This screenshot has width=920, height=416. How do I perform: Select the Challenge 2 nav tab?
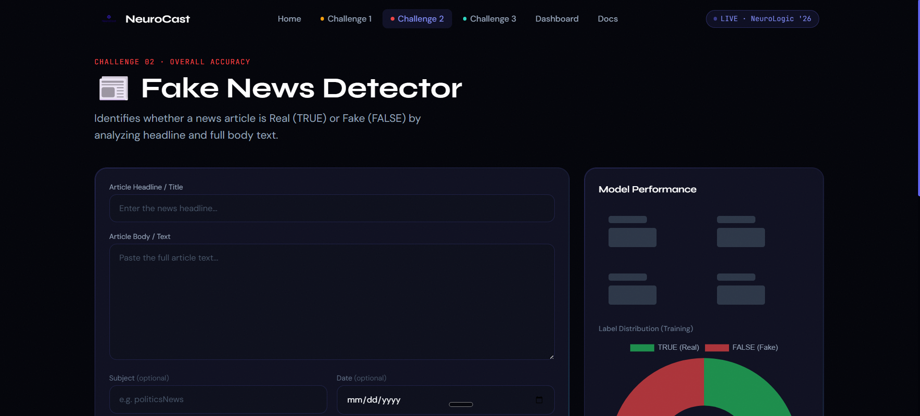417,19
